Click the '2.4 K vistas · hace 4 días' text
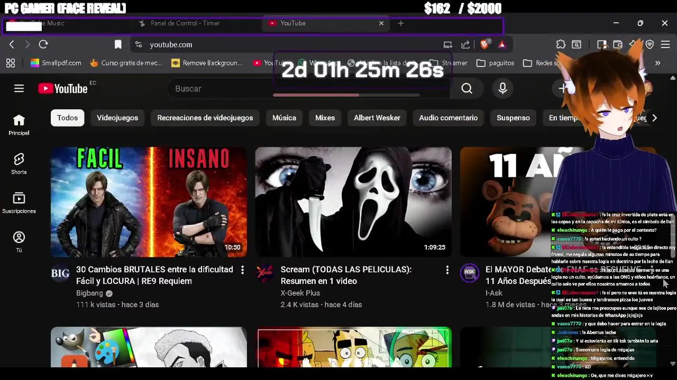 pyautogui.click(x=321, y=305)
